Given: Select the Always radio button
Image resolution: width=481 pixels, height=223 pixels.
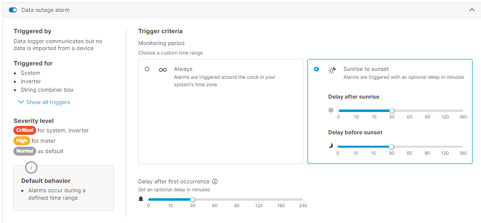Looking at the screenshot, I should pyautogui.click(x=147, y=69).
